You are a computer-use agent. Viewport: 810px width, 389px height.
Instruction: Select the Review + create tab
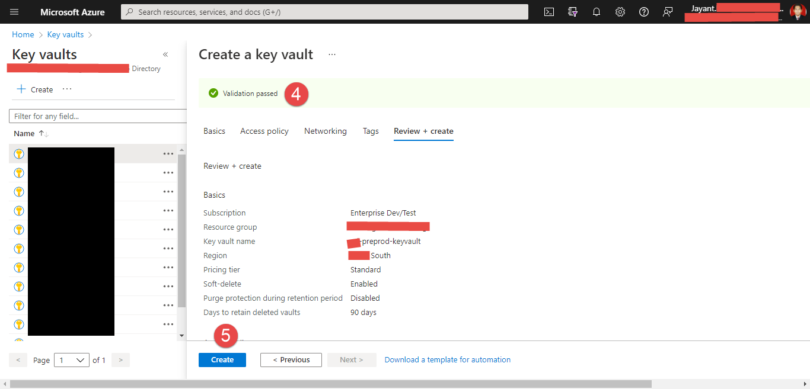click(x=423, y=131)
